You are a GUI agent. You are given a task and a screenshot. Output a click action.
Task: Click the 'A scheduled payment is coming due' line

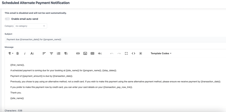[63, 70]
